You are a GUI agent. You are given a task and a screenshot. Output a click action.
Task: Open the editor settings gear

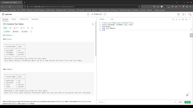[x=186, y=19]
